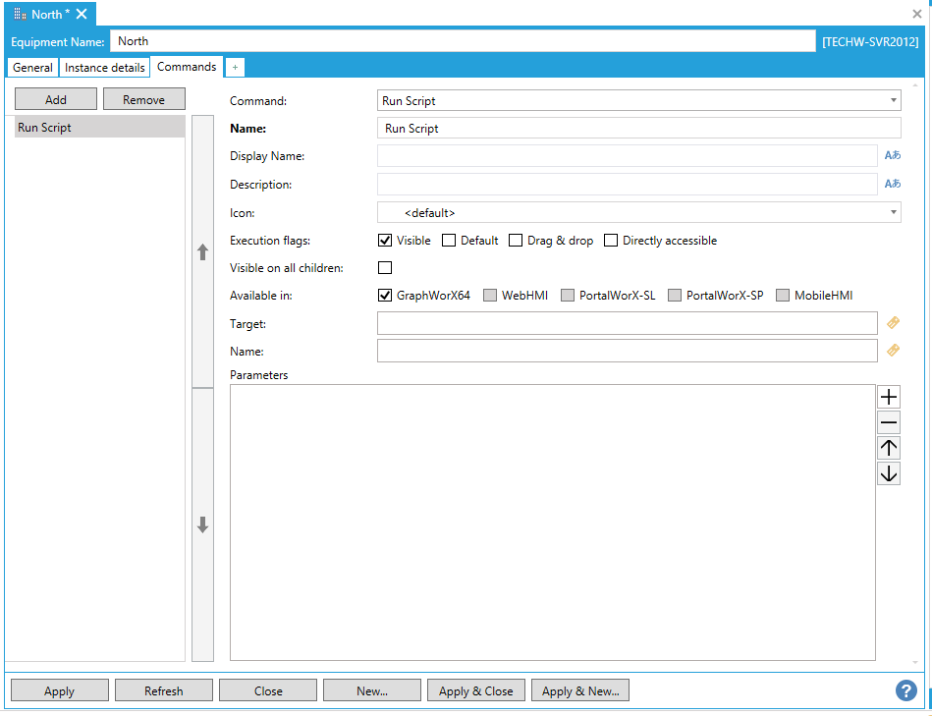Move parameter down with the down arrow
The image size is (932, 716).
click(x=889, y=473)
